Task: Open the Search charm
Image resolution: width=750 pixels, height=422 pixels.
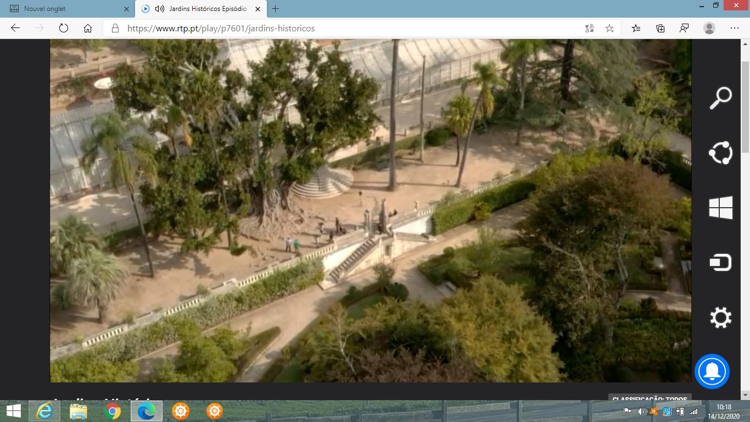Action: pos(721,98)
